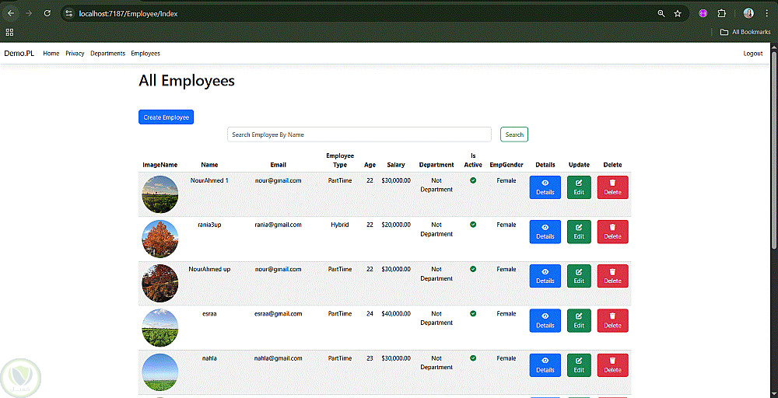Bookmark this page with the star icon
This screenshot has width=778, height=398.
[678, 13]
